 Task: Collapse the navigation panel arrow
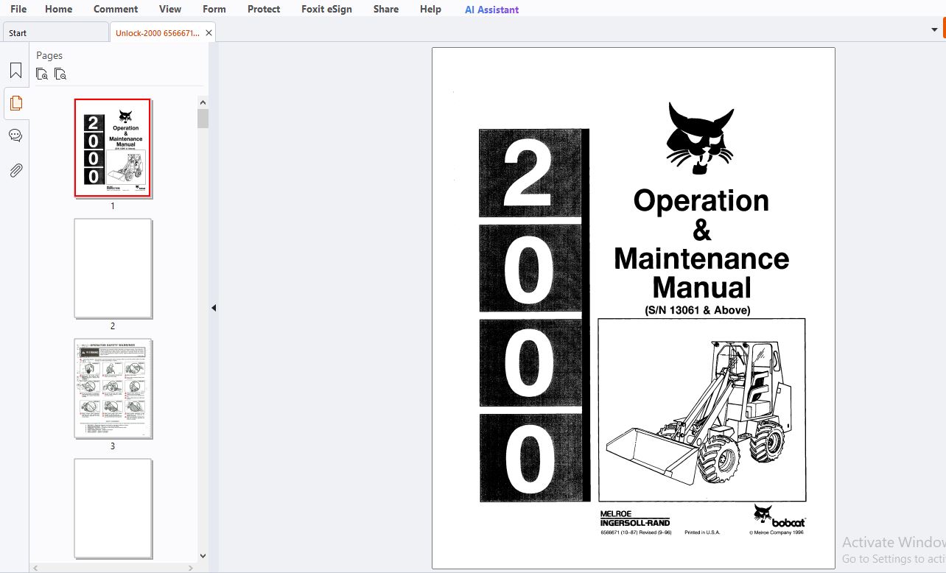(x=214, y=308)
